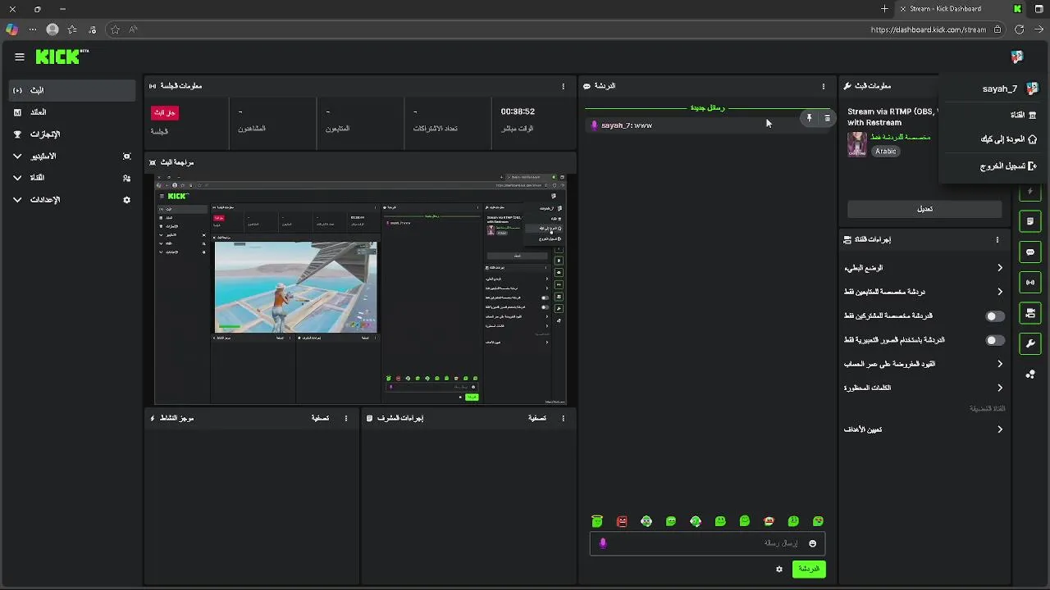This screenshot has height=590, width=1050.
Task: Click the broadcast signal widget in right rail
Action: click(x=1030, y=283)
